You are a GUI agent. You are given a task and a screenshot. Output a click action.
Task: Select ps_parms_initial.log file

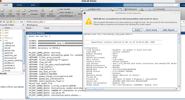[12, 61]
